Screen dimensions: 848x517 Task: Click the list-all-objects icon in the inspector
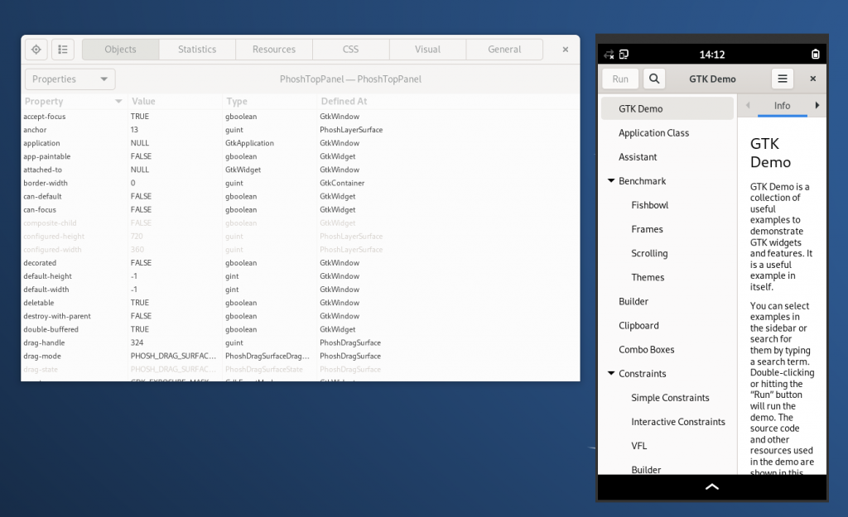[x=63, y=49]
